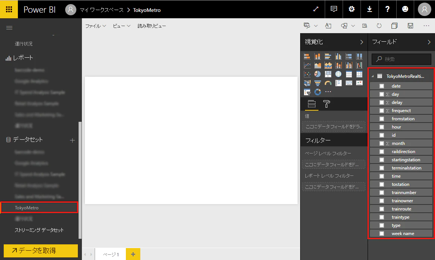The height and width of the screenshot is (260, 435).
Task: Select the slicer visualization
Action: pos(307,92)
